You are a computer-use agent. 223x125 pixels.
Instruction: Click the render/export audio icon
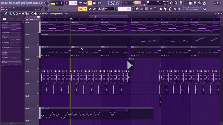pos(195,3)
